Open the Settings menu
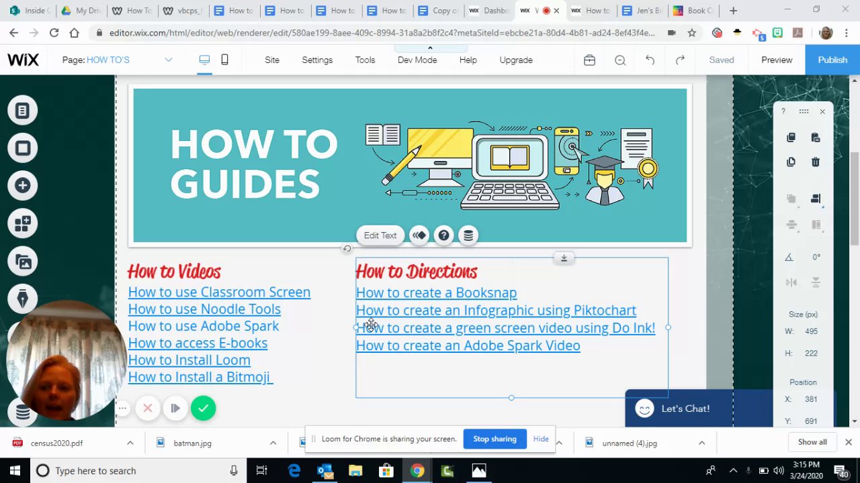Screen dimensions: 860x483 (x=317, y=60)
